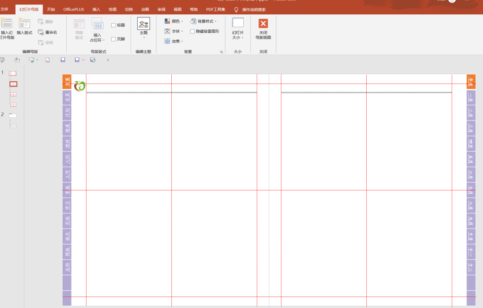The image size is (483, 308).
Task: Click the 娱乐 side tab on slide
Action: coord(67,237)
